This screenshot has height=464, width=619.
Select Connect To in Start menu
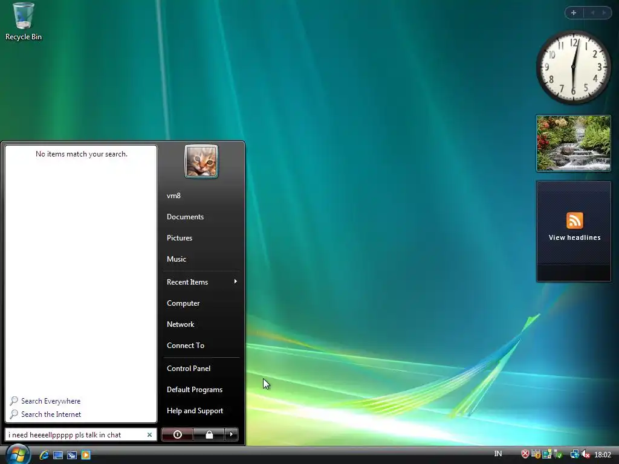click(186, 346)
